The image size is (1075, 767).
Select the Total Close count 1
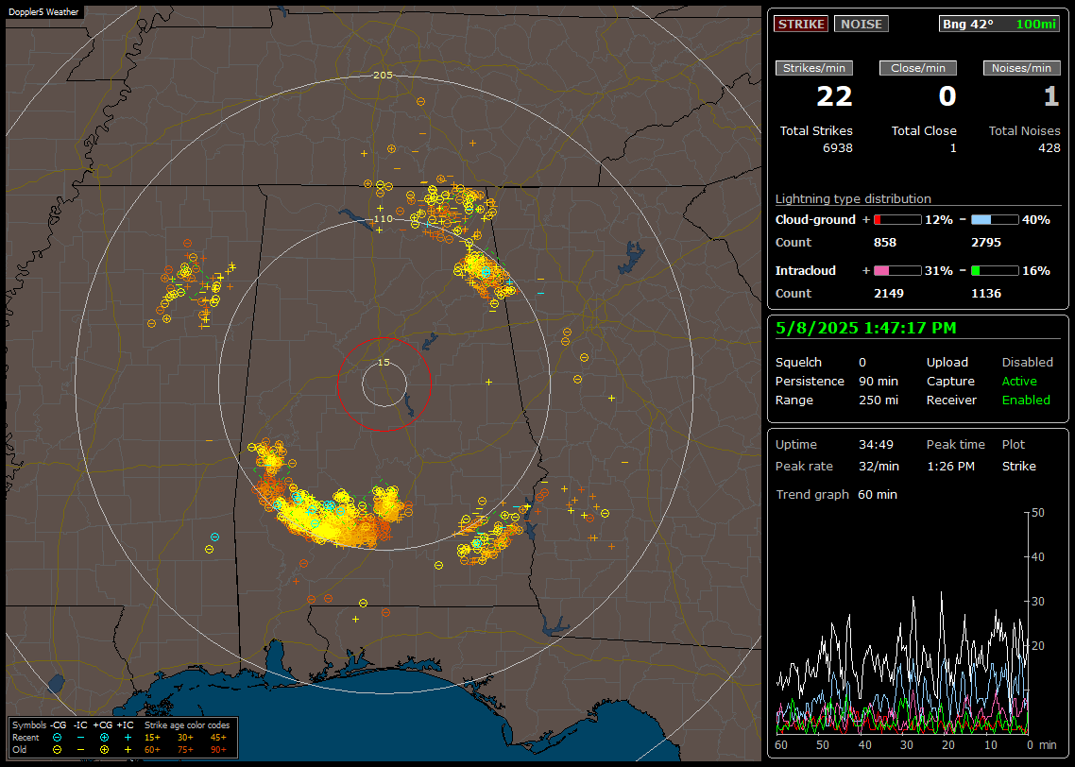(x=953, y=148)
